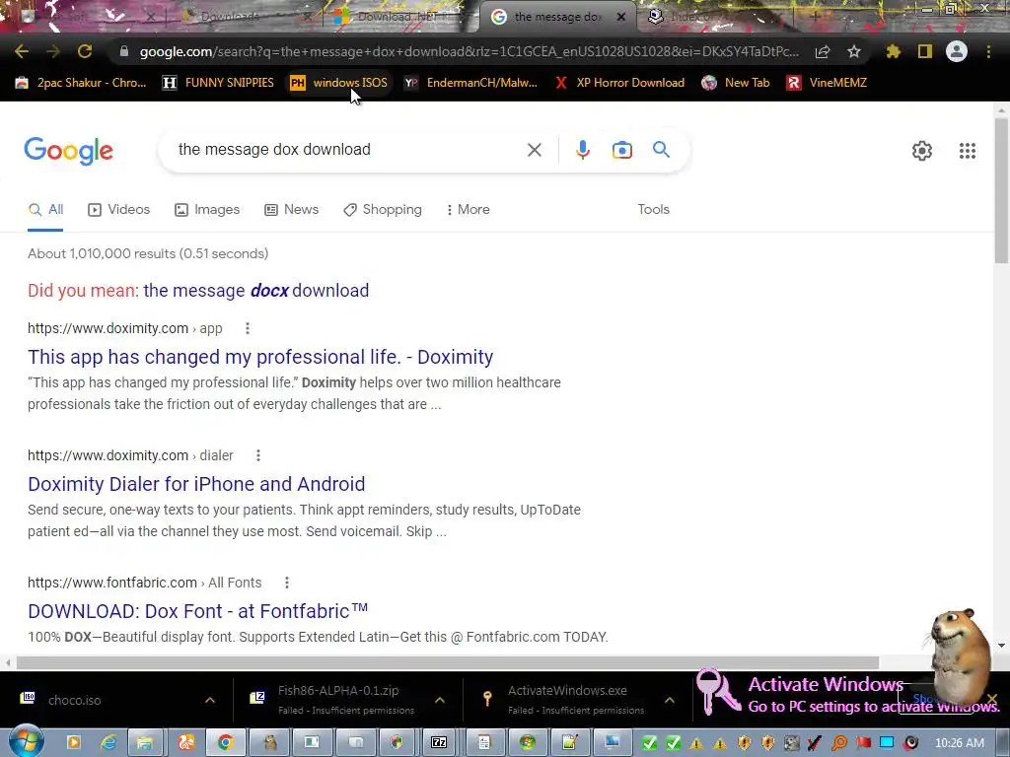Screen dimensions: 1010x757
Task: Click the horizontal page scrollbar thumb
Action: click(448, 662)
